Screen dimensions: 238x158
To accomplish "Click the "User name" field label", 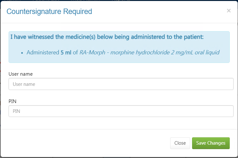I will coord(21,74).
